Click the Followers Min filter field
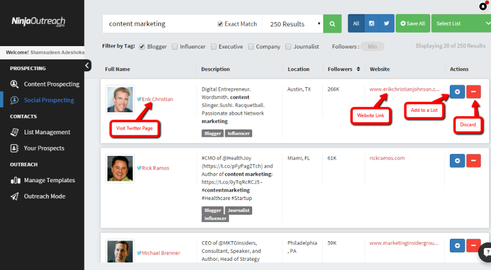 pos(373,47)
